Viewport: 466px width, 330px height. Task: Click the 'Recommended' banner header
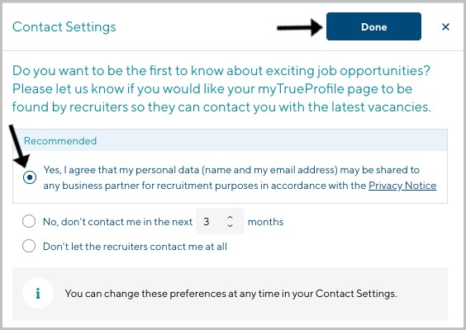tap(230, 140)
